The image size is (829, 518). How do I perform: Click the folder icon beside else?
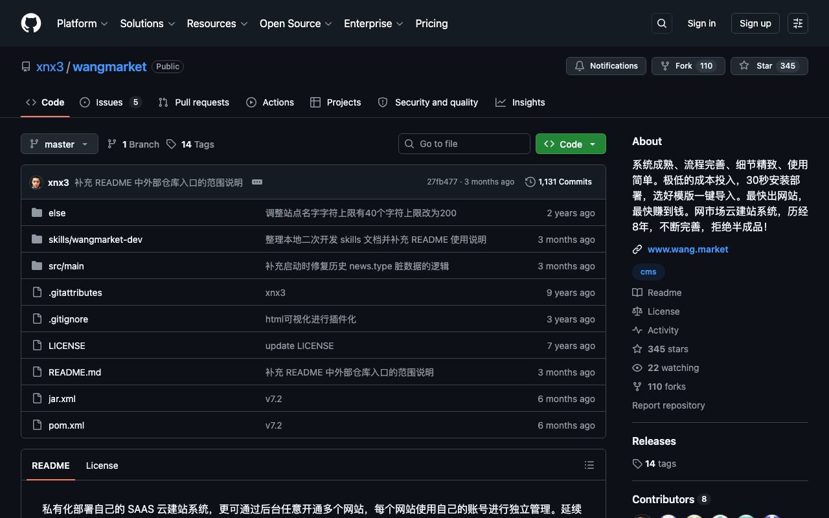point(37,212)
